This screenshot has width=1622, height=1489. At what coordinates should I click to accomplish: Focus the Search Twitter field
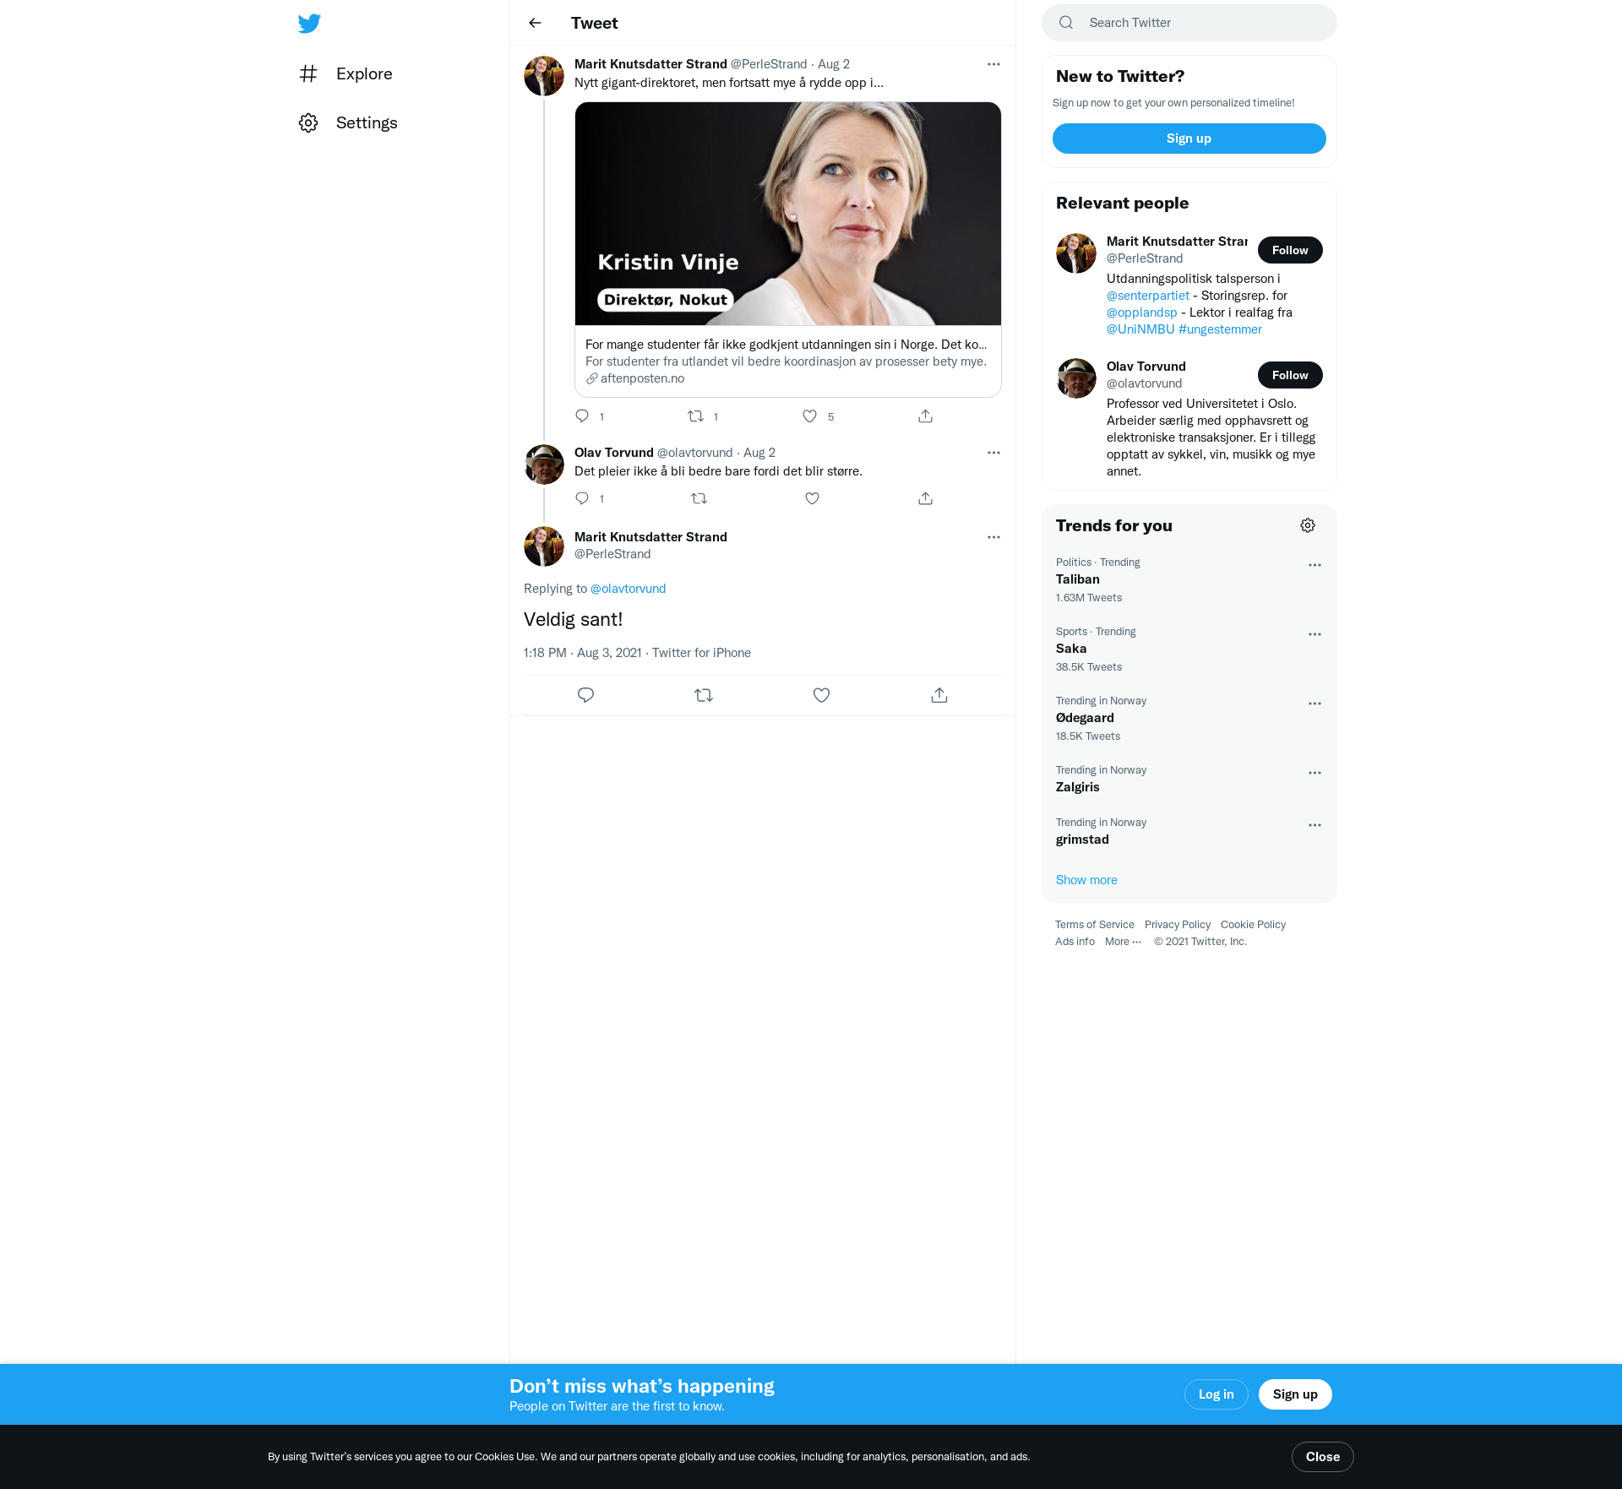(x=1189, y=23)
